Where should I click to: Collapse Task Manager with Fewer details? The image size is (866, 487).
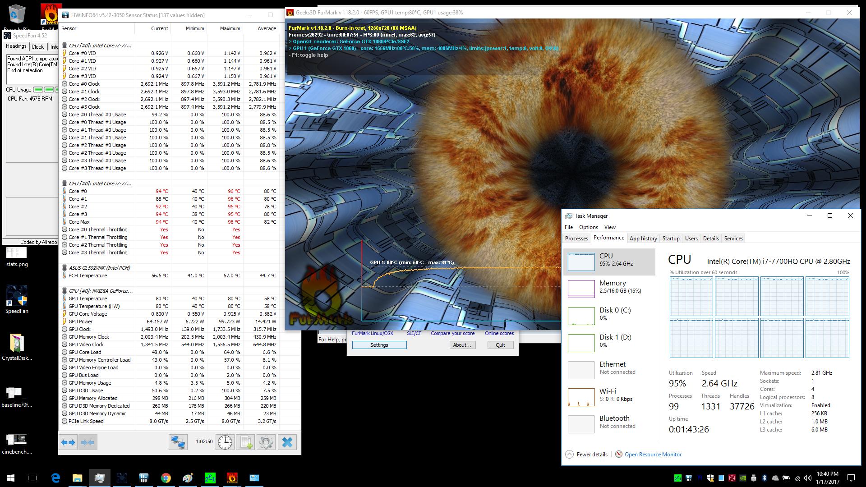(x=587, y=455)
